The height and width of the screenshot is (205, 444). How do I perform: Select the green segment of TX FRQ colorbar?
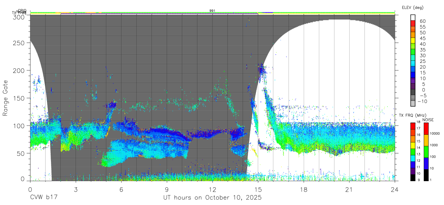[x=413, y=152]
